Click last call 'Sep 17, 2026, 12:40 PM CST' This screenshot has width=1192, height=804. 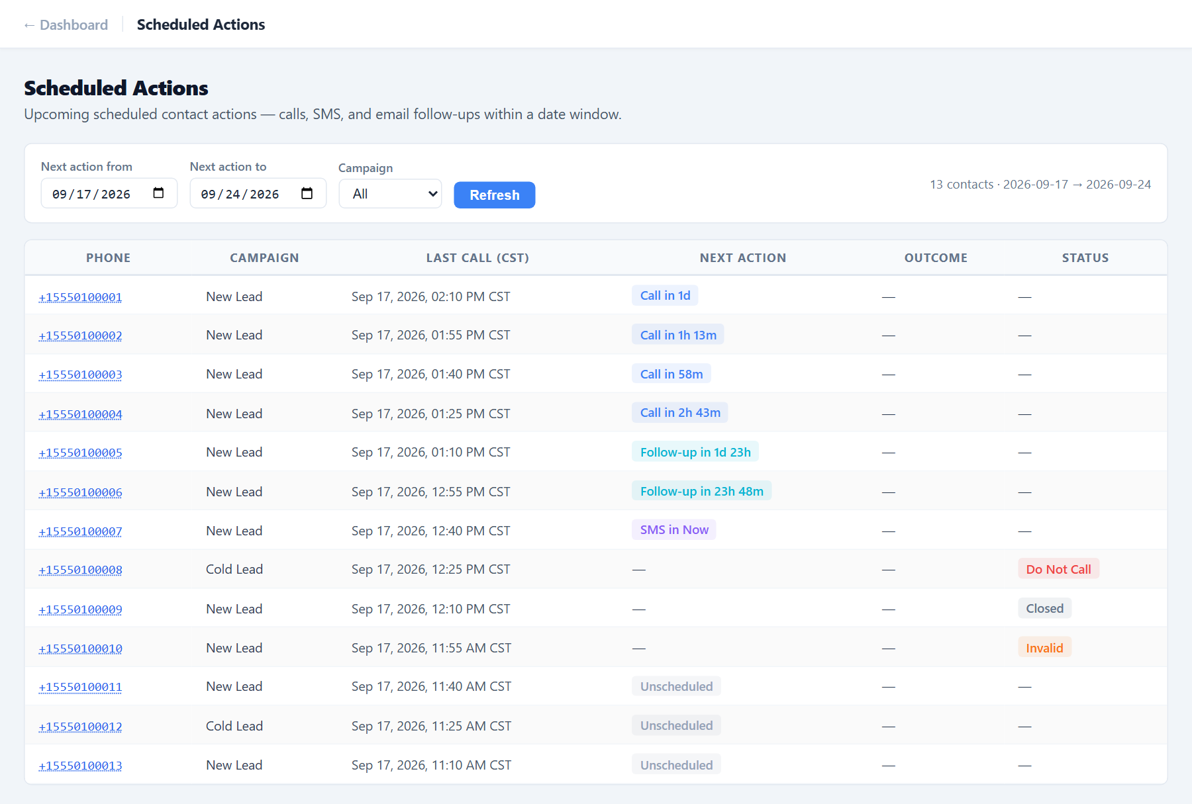[431, 531]
